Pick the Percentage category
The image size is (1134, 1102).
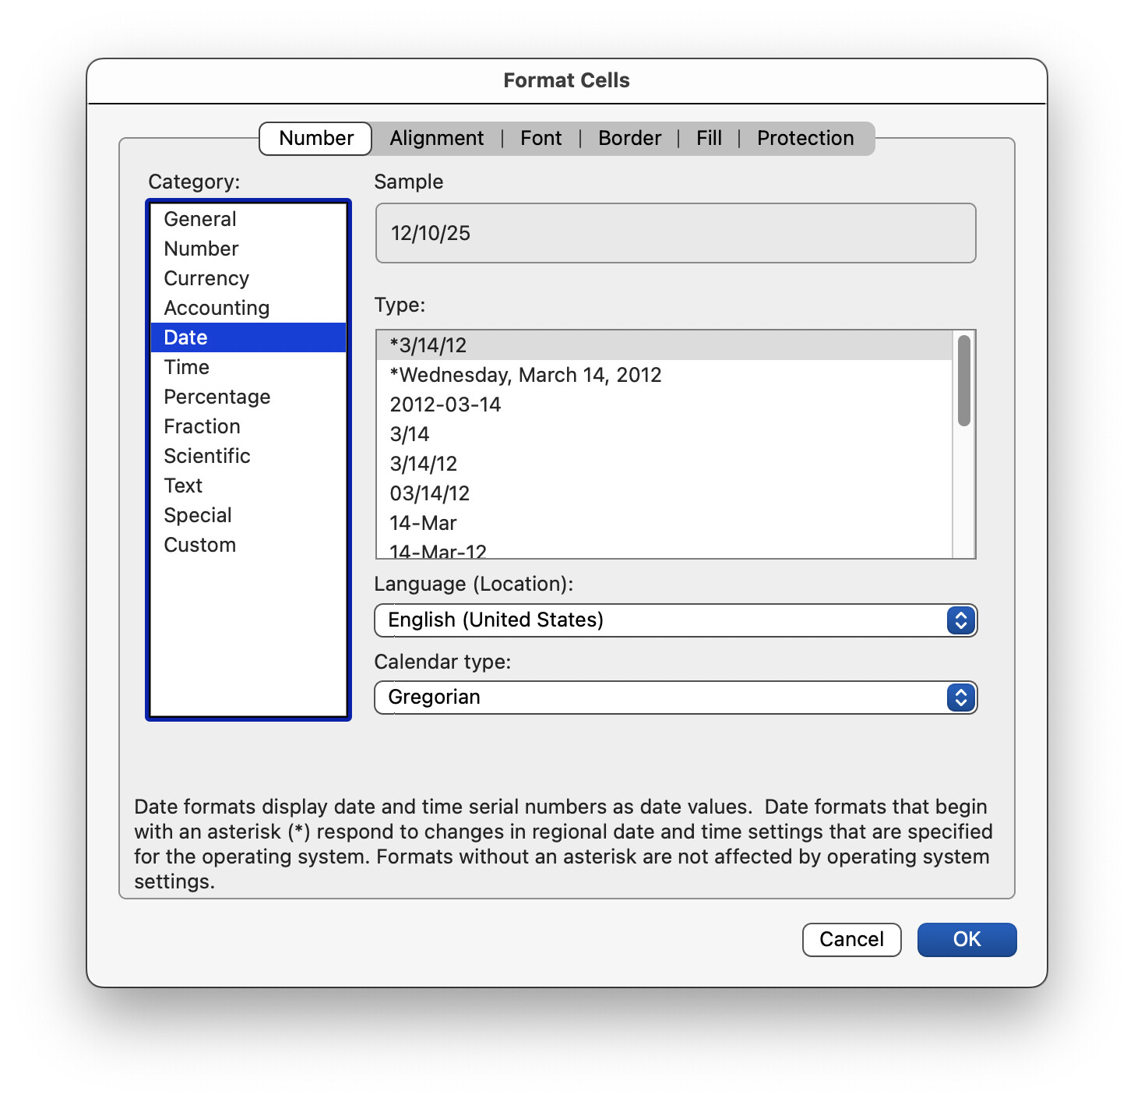click(217, 397)
